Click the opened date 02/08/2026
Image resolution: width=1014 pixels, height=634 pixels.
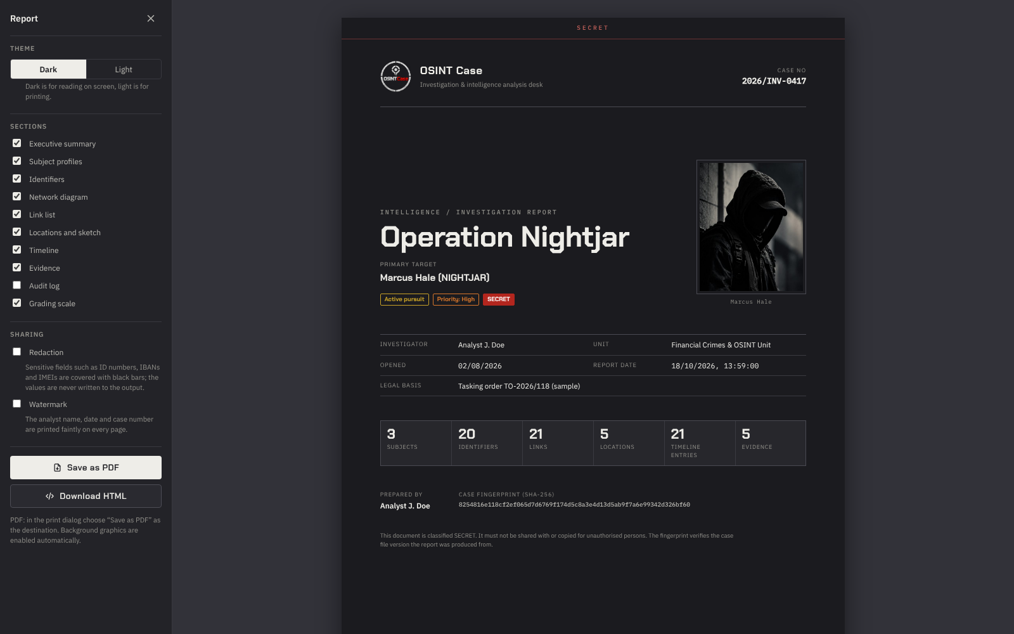[480, 366]
